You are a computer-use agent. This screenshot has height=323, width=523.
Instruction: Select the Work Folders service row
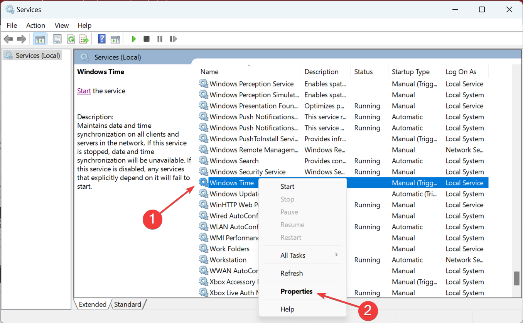[343, 249]
